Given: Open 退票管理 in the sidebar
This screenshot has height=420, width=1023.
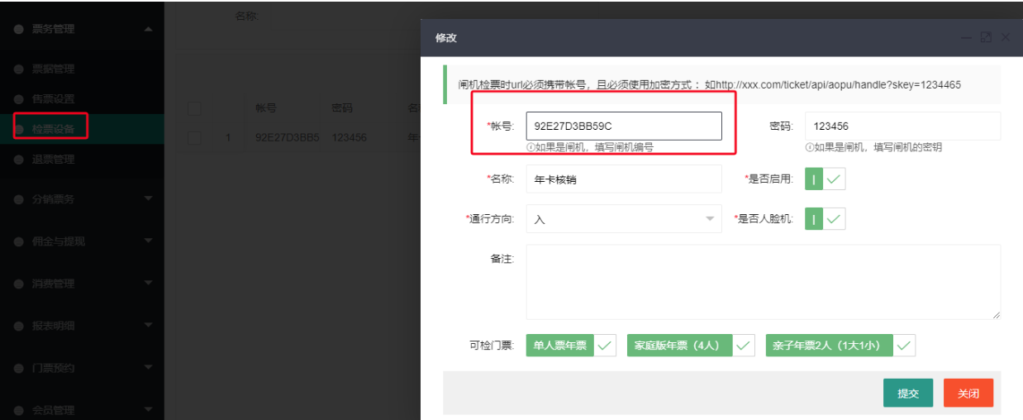Looking at the screenshot, I should pos(53,160).
